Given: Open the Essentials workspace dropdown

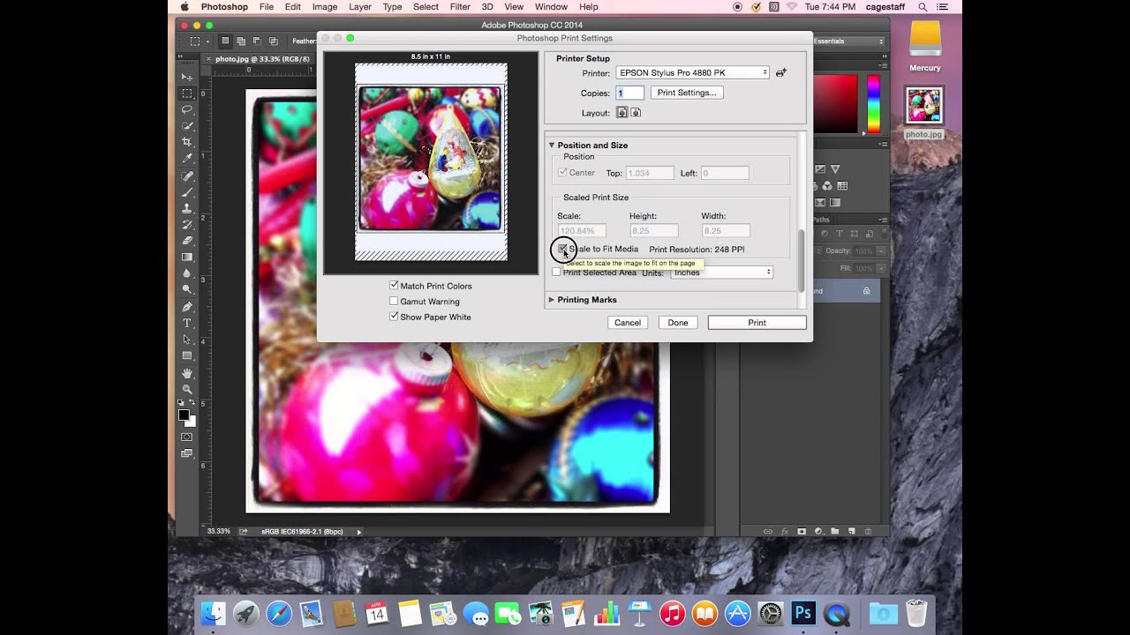Looking at the screenshot, I should (x=849, y=41).
